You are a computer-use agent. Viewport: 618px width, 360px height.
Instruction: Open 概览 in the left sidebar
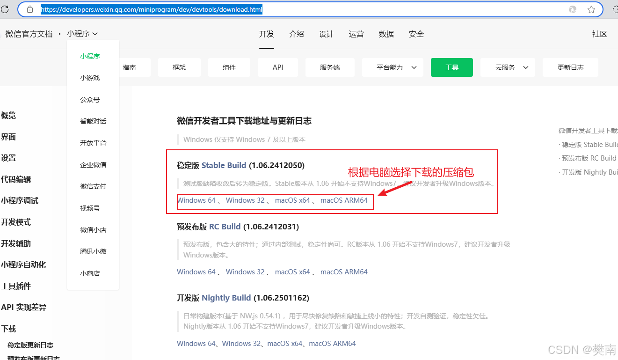pos(8,116)
